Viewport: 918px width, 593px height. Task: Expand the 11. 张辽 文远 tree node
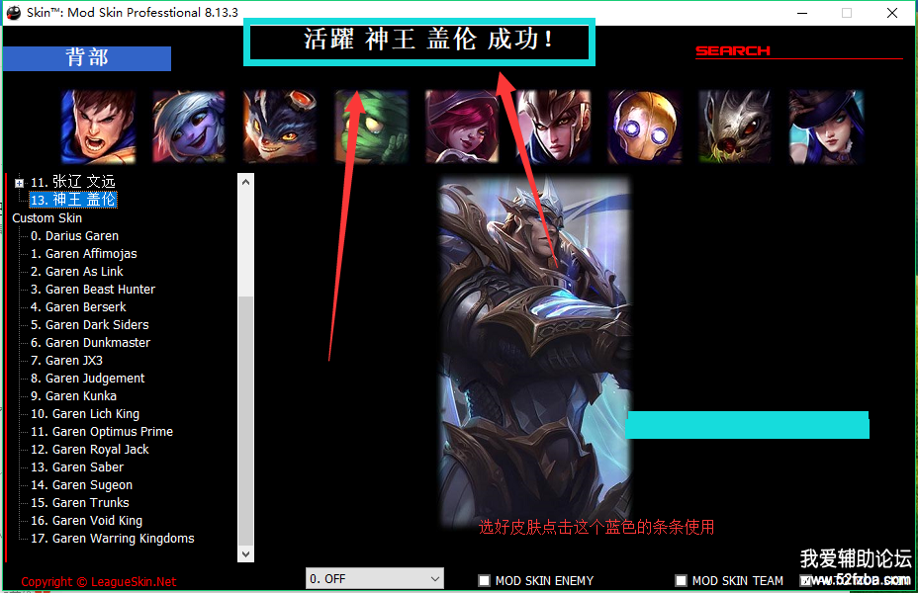pyautogui.click(x=20, y=183)
